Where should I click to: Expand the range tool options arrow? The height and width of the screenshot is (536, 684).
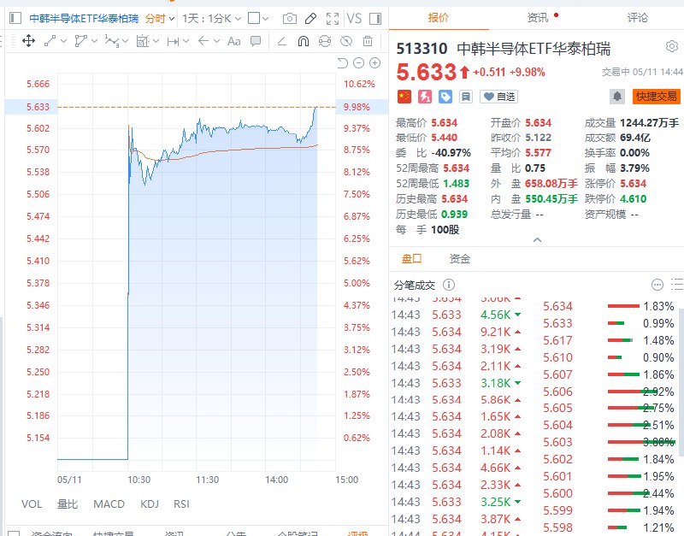186,41
